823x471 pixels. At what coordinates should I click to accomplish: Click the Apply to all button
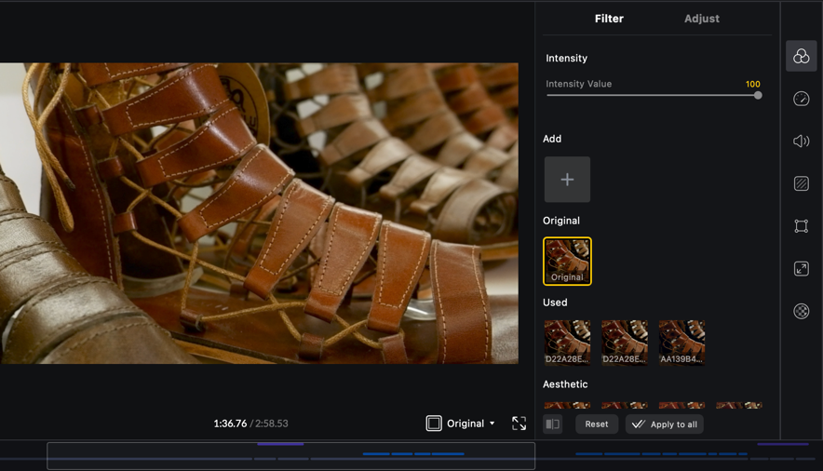coord(664,424)
